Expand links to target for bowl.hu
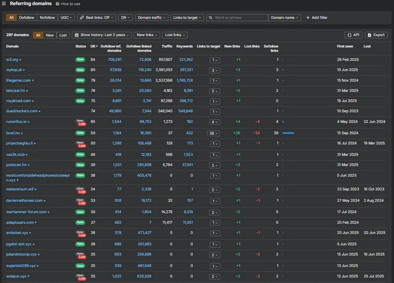Image resolution: width=394 pixels, height=283 pixels. tap(213, 133)
